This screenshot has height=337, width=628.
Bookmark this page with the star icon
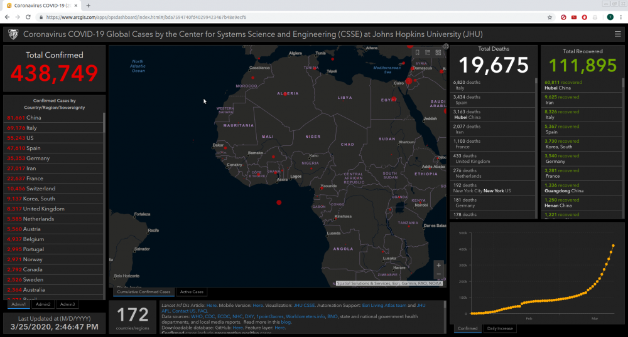[x=550, y=17]
